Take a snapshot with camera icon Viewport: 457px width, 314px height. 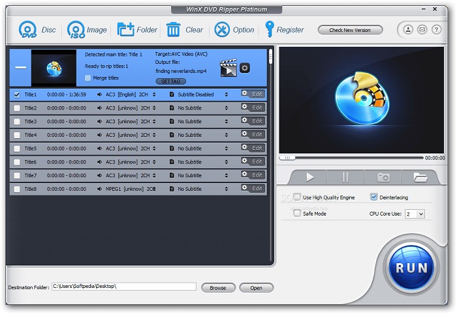coord(383,177)
